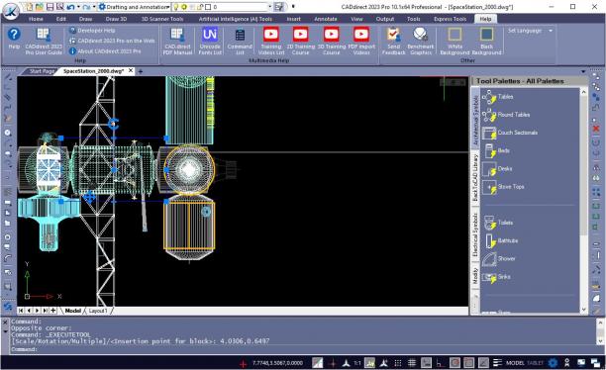Open the Drafting and Annotation workspace dropdown
The width and height of the screenshot is (606, 370).
(134, 7)
